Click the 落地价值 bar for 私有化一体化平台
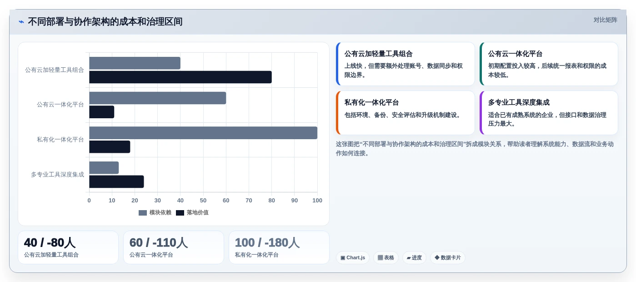636x282 pixels. [x=110, y=147]
